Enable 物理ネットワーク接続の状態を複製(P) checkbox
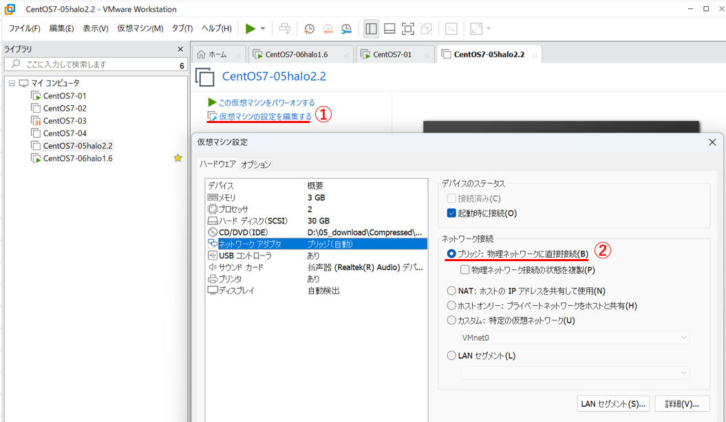The width and height of the screenshot is (726, 422). 465,269
